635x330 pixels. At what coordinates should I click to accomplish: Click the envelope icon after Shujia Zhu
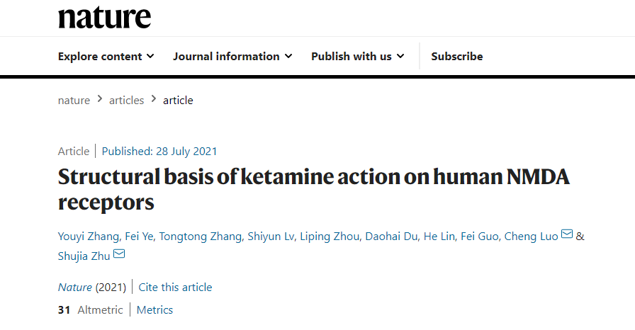(119, 254)
